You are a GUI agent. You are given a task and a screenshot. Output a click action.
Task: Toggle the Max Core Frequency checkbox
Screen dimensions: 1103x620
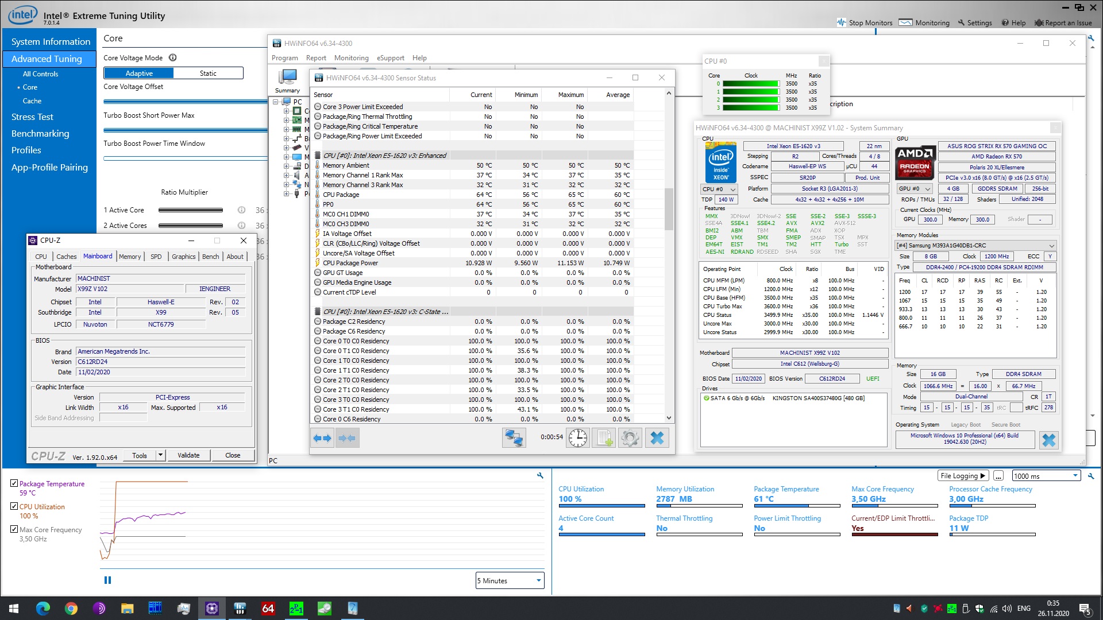point(14,529)
